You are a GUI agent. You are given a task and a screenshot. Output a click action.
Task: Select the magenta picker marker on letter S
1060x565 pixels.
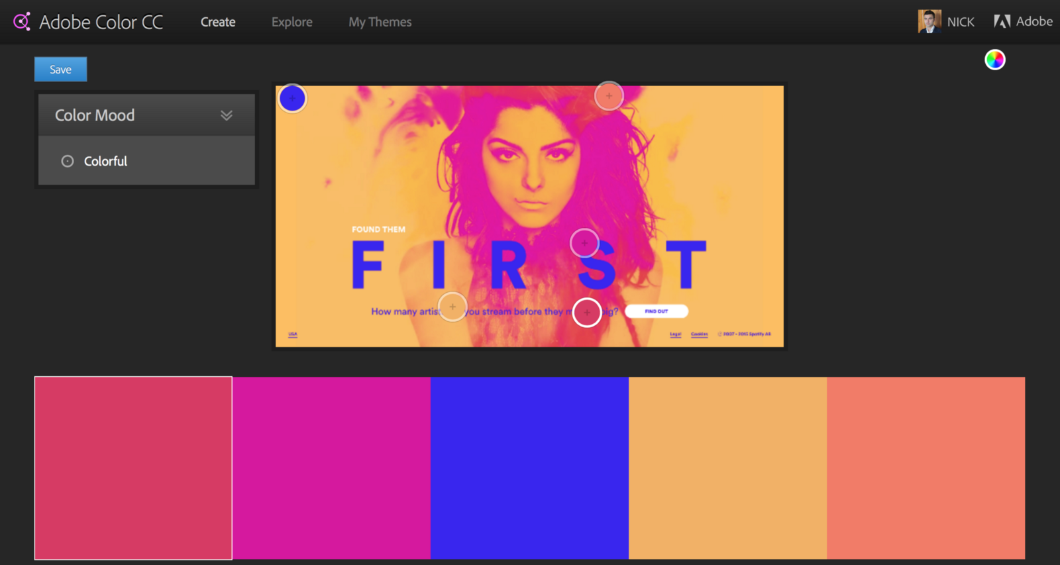tap(584, 243)
